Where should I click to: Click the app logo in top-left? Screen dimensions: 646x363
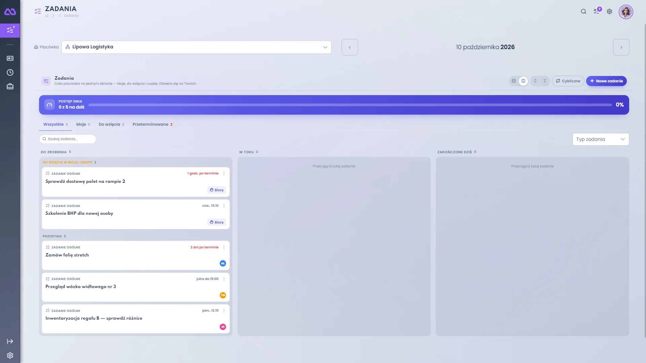click(x=10, y=12)
